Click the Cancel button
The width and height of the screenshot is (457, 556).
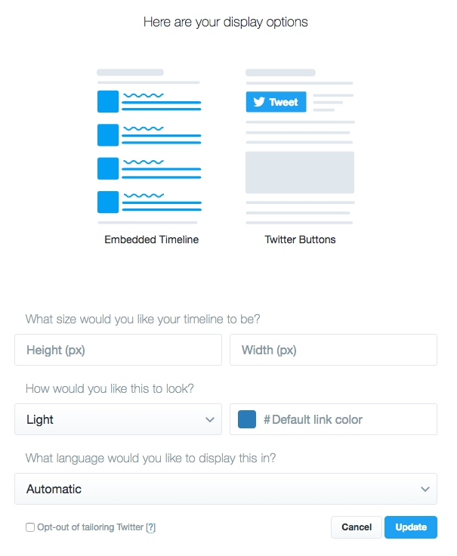pyautogui.click(x=357, y=527)
